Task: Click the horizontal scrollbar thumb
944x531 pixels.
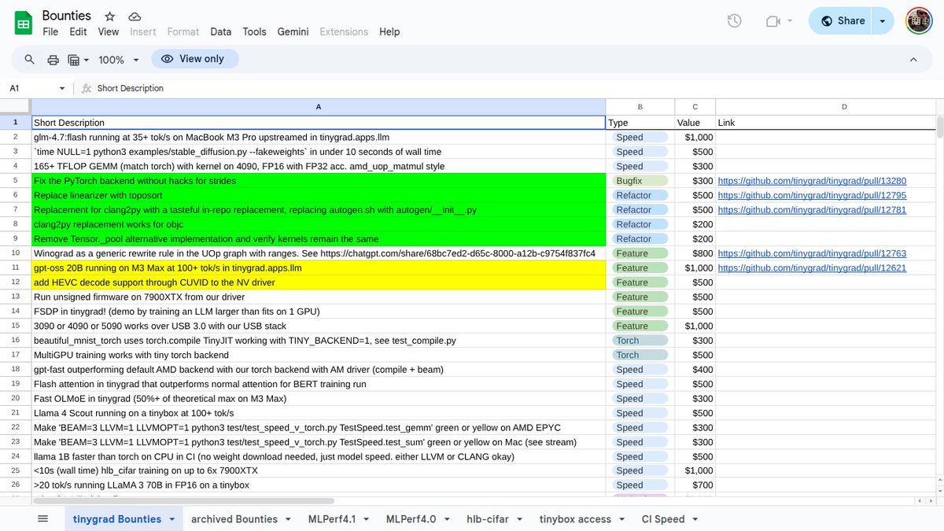Action: (x=183, y=500)
